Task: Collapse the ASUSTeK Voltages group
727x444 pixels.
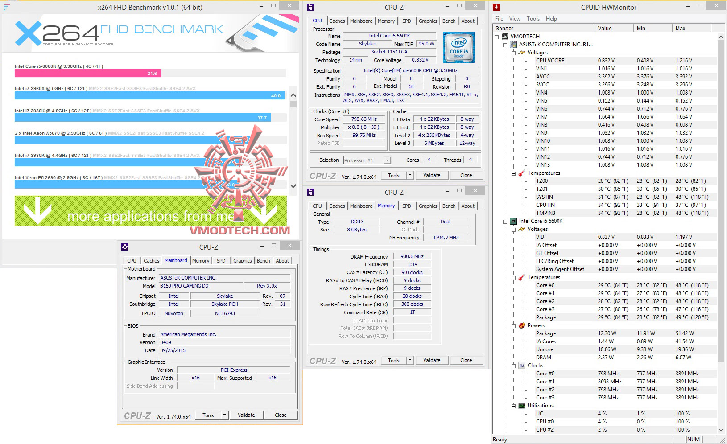Action: (x=513, y=53)
